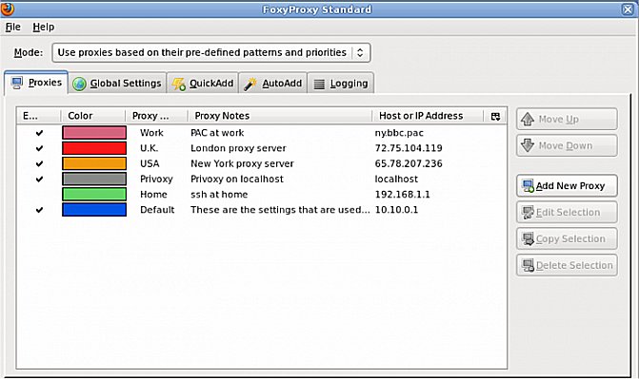Select the Proxies tab

point(36,83)
